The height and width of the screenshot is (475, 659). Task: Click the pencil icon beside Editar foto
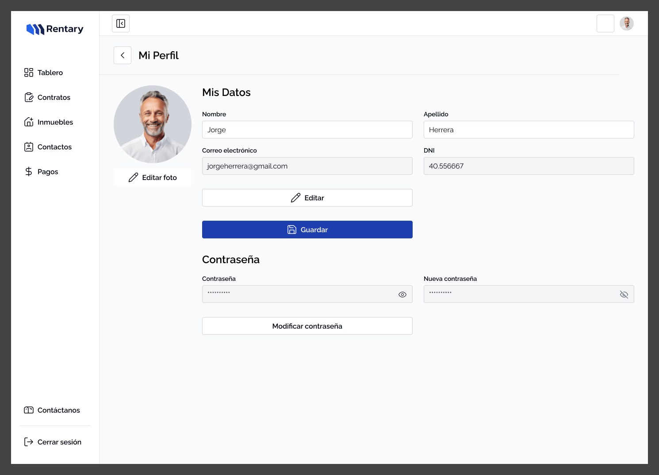click(x=133, y=177)
